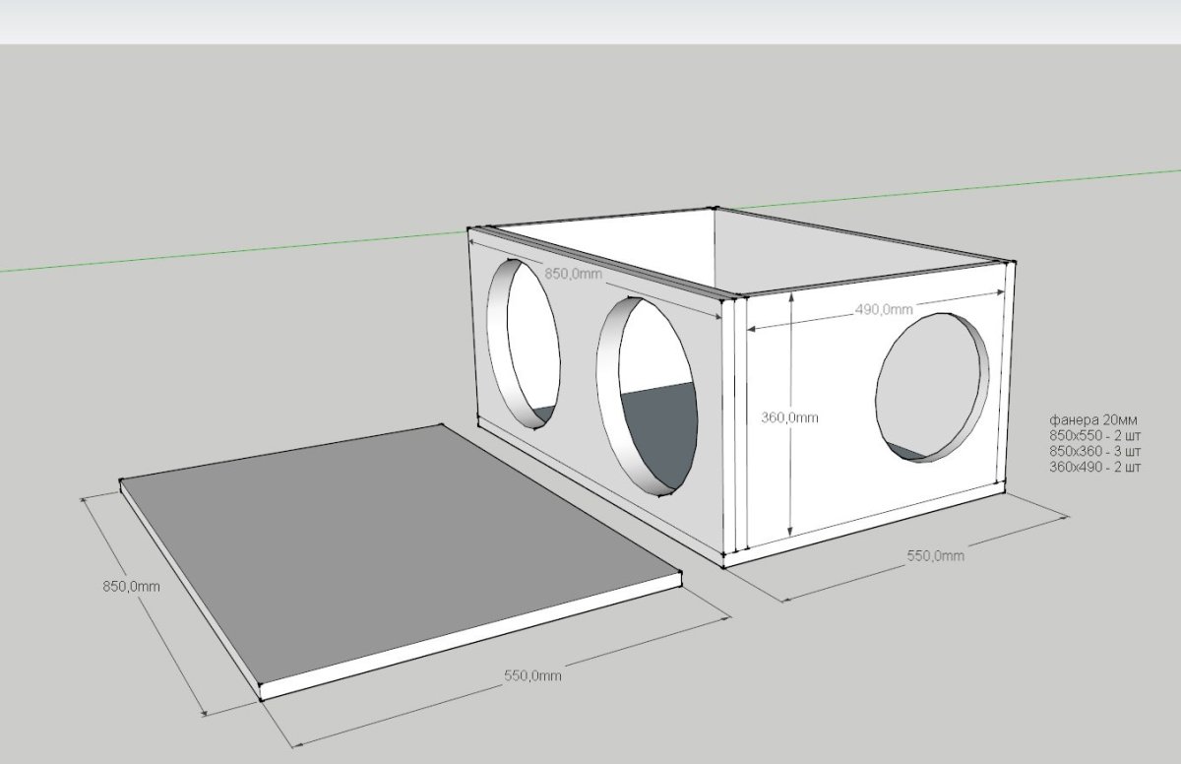Click the 850,0mm dimension on box top edge
1181x764 pixels.
click(x=574, y=274)
